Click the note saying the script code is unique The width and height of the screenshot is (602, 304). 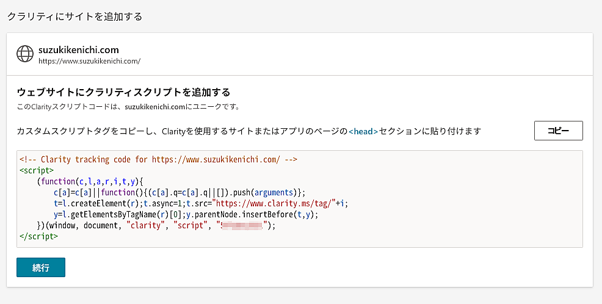(x=128, y=106)
